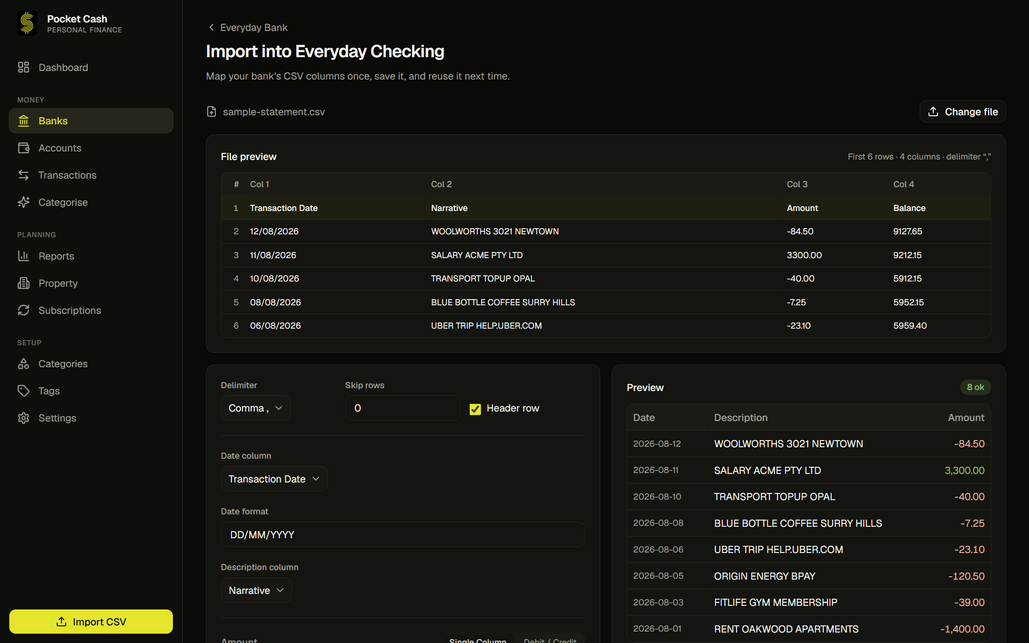The image size is (1029, 643).
Task: Click the Settings gear icon
Action: click(x=24, y=418)
